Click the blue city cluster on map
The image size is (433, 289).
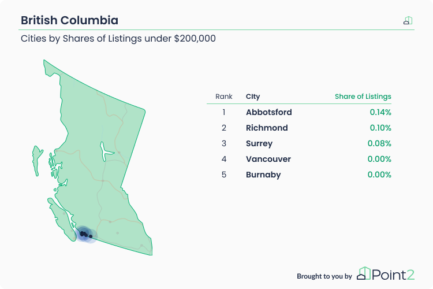pyautogui.click(x=86, y=235)
